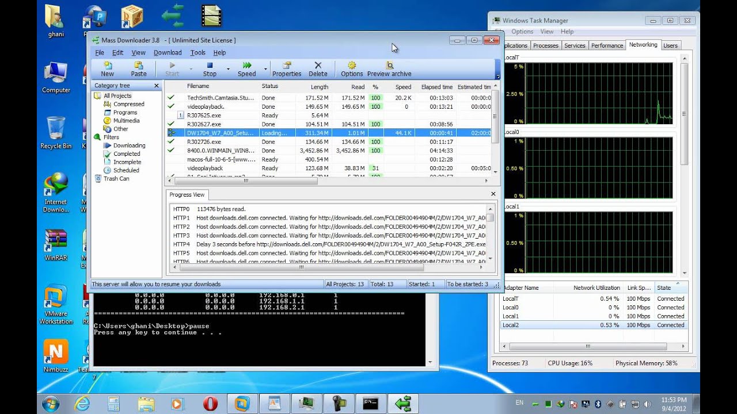Click the Start orb on the taskbar
Image resolution: width=737 pixels, height=414 pixels.
point(51,403)
